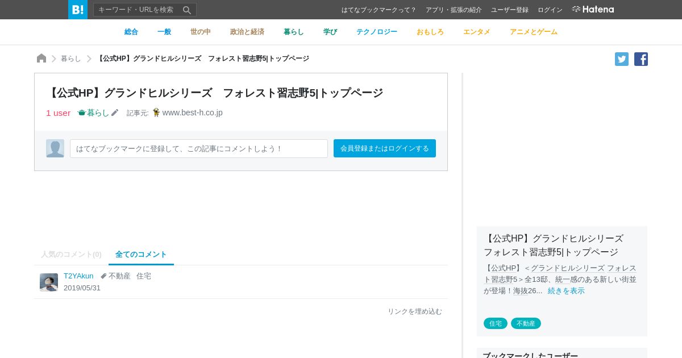Click the Hatena Bookmark B! logo
This screenshot has width=682, height=358.
(x=78, y=10)
